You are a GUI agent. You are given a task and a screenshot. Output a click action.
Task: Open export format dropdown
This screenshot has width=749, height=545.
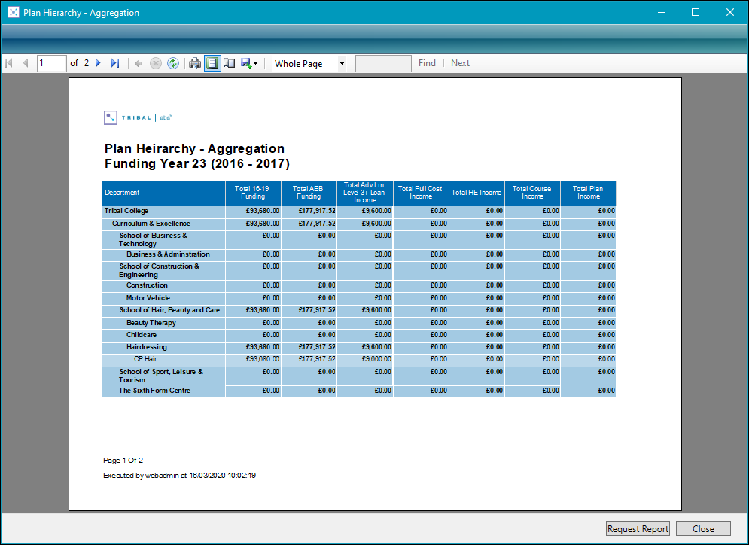click(x=249, y=63)
